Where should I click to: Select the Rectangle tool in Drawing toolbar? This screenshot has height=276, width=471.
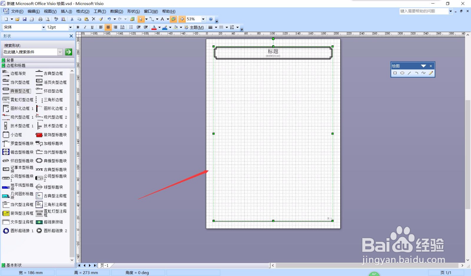pyautogui.click(x=395, y=73)
